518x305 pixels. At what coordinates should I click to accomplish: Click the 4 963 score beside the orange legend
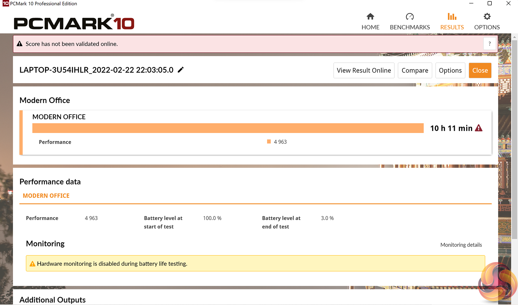click(x=280, y=142)
